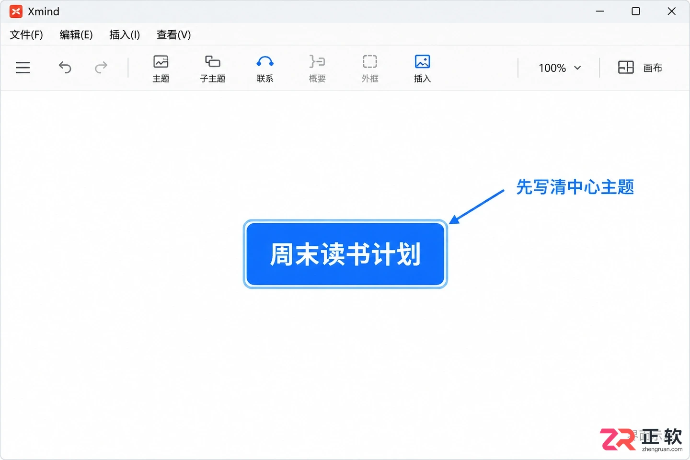Expand the 100% zoom dropdown
The width and height of the screenshot is (690, 460).
pyautogui.click(x=560, y=68)
